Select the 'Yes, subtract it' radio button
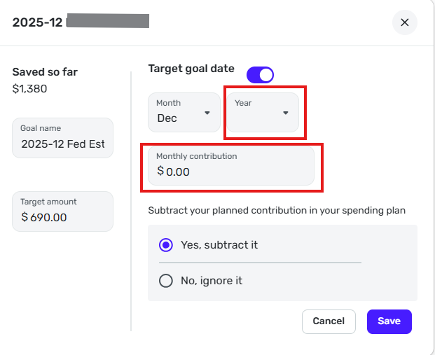 166,245
